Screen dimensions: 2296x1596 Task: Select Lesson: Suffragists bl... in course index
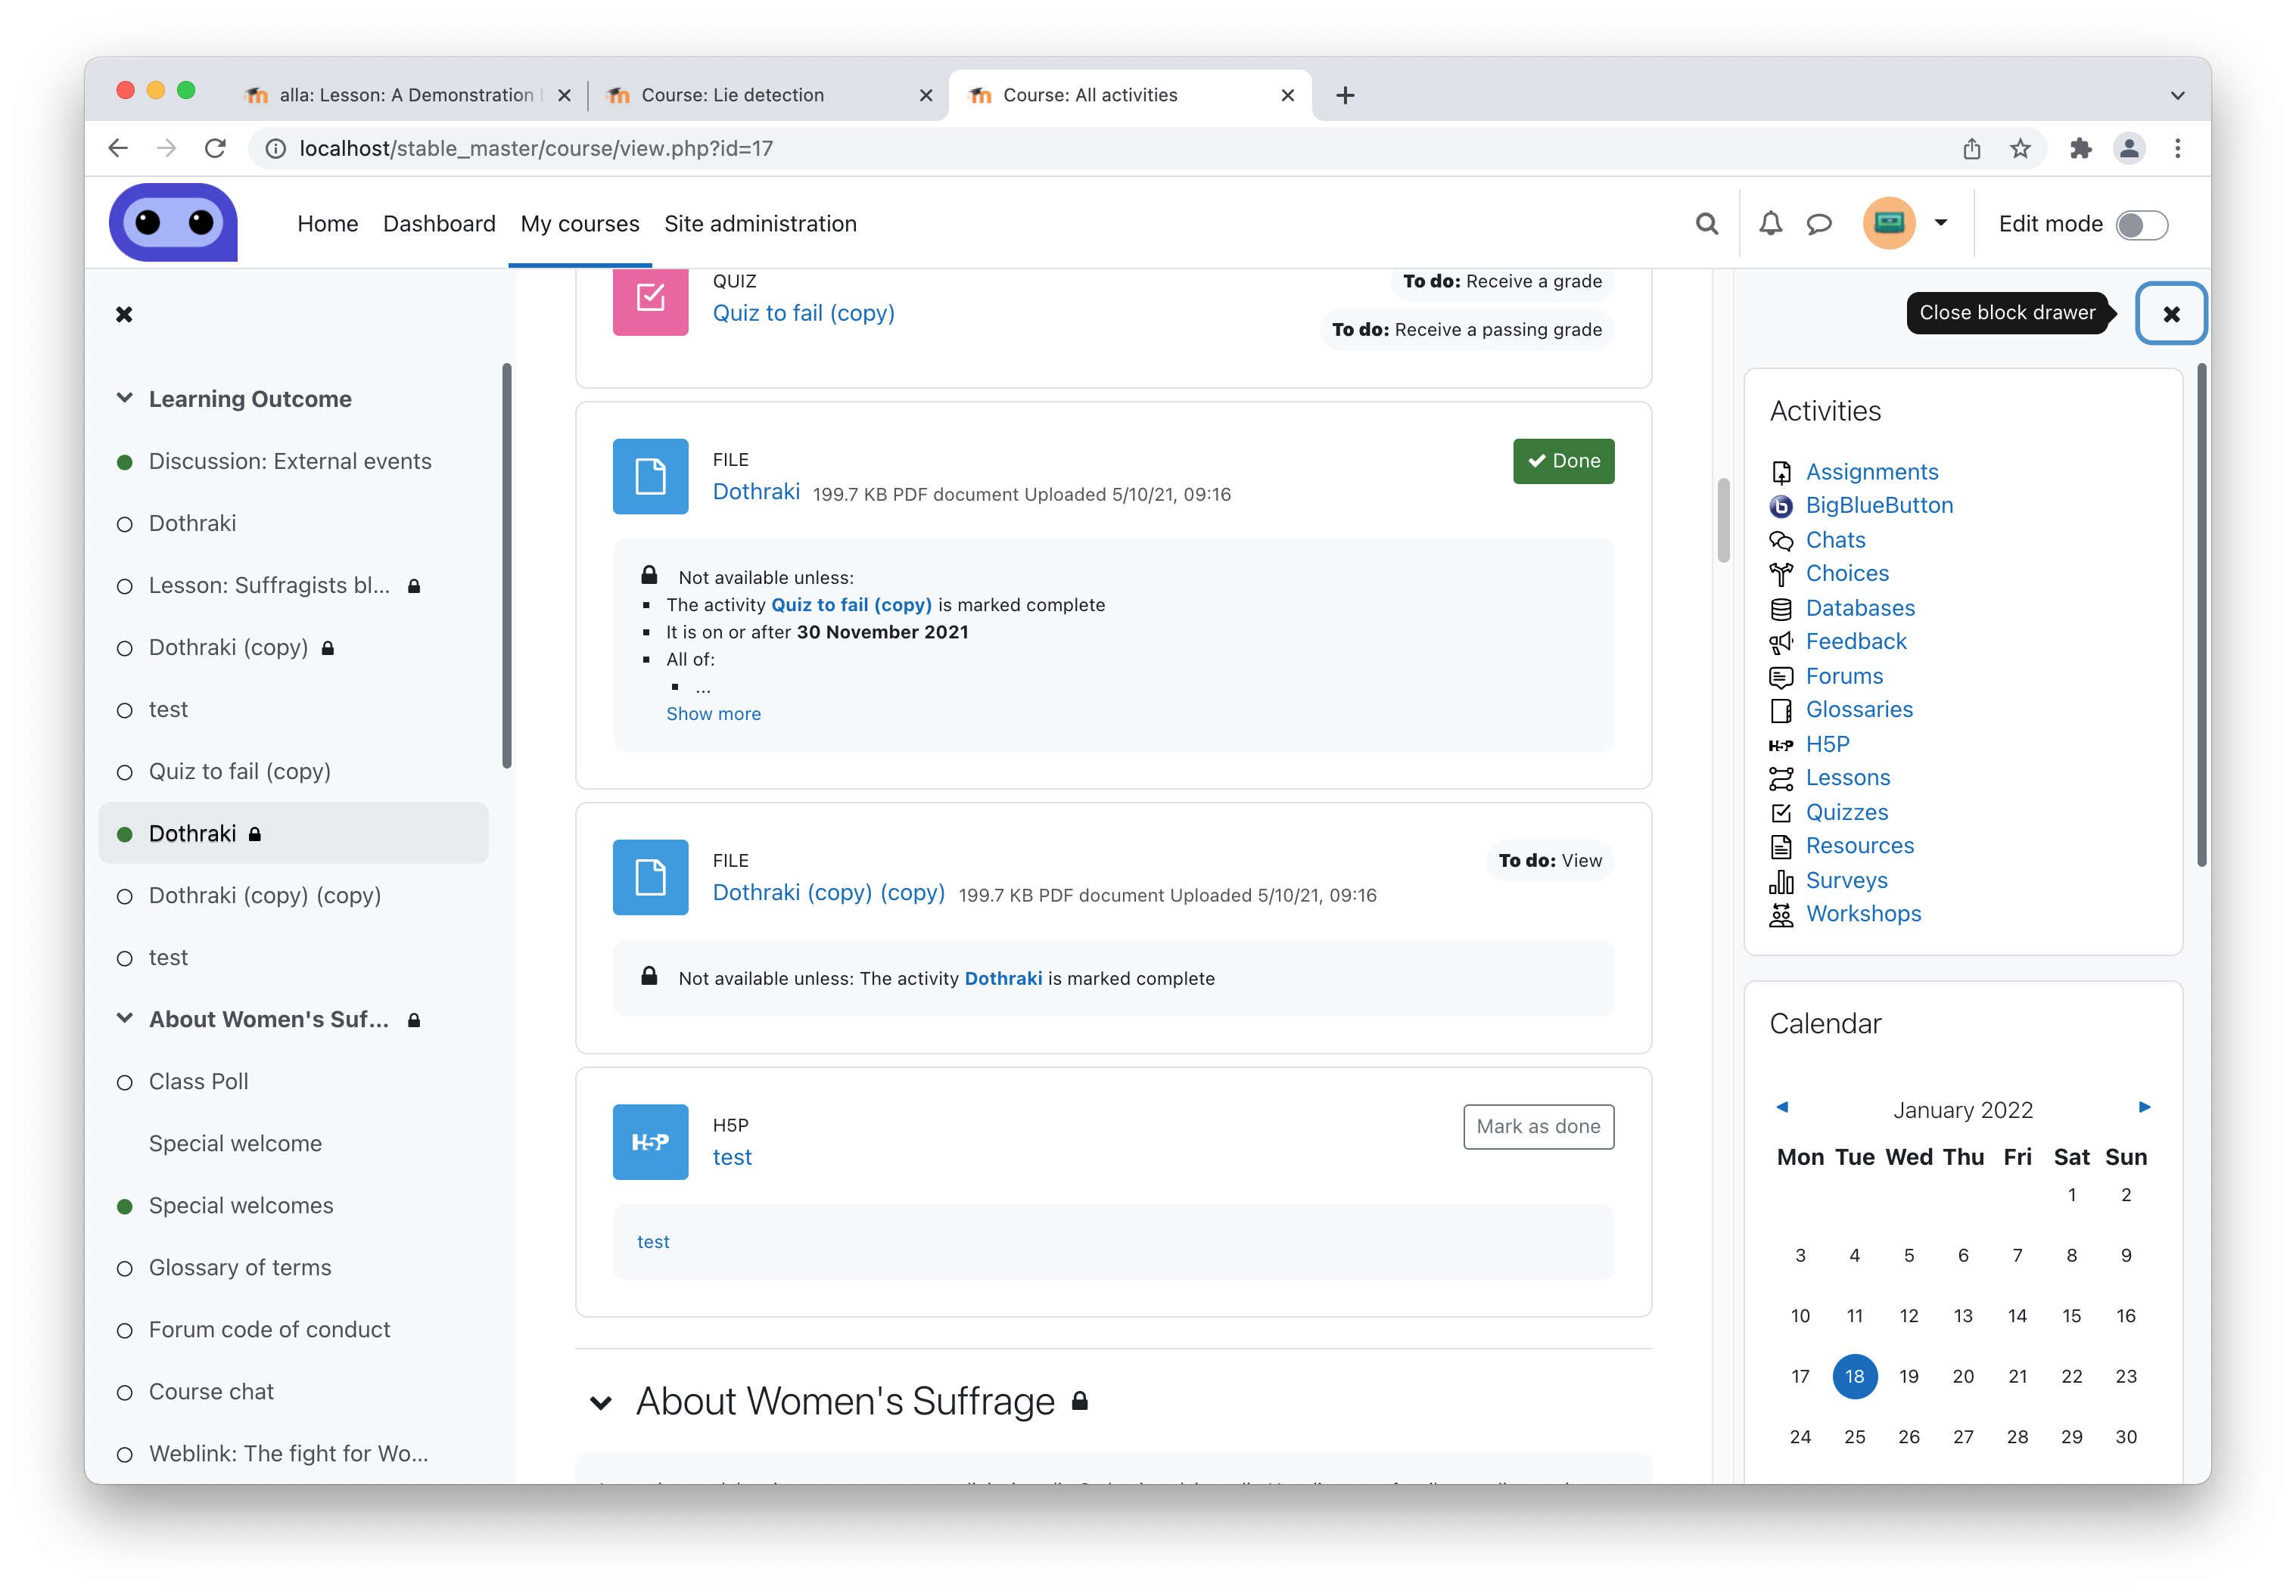coord(270,585)
